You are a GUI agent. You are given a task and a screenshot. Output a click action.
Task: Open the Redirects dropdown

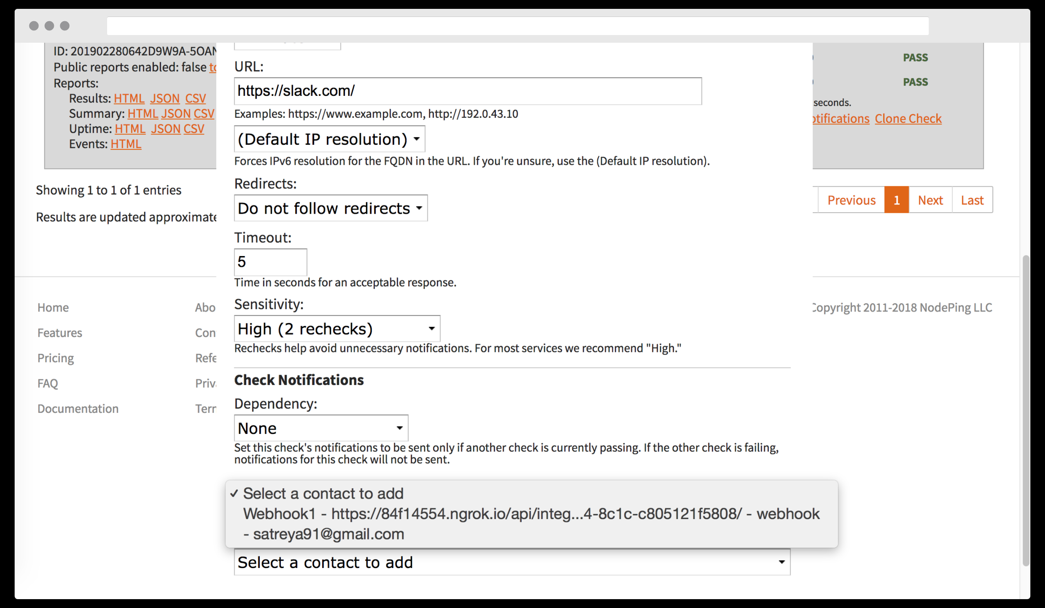click(x=331, y=208)
